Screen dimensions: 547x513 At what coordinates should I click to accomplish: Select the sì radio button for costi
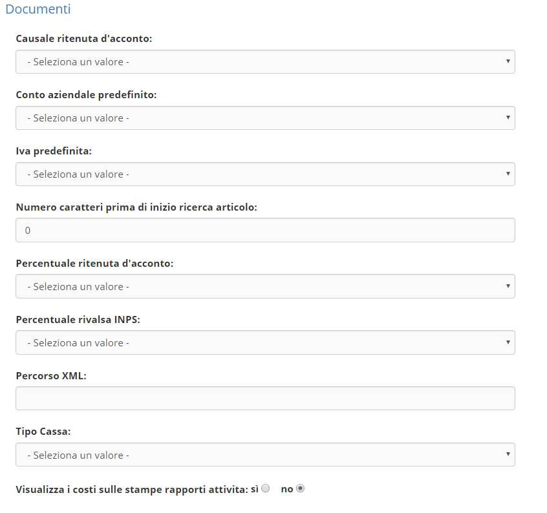pyautogui.click(x=265, y=489)
